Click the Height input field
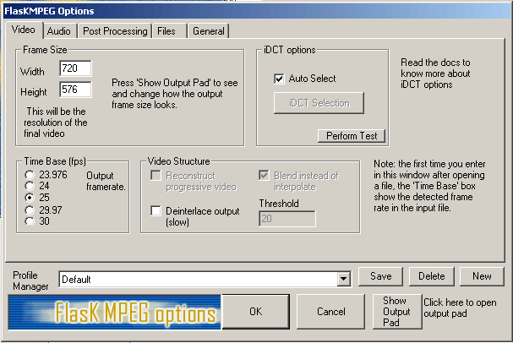 75,90
